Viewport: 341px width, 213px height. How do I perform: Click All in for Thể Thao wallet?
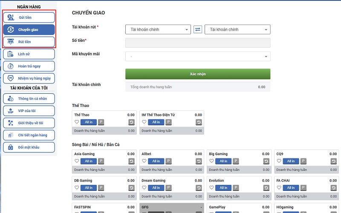click(x=89, y=122)
